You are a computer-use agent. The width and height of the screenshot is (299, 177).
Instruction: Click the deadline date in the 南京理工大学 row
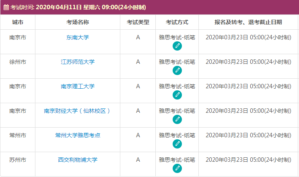248,87
